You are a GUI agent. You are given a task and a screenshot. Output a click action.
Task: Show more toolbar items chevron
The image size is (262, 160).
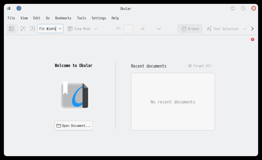pyautogui.click(x=252, y=29)
